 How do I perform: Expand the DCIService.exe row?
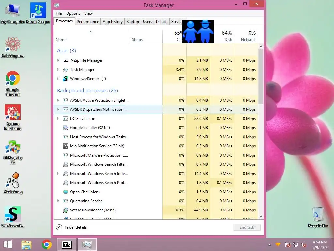[x=58, y=119]
